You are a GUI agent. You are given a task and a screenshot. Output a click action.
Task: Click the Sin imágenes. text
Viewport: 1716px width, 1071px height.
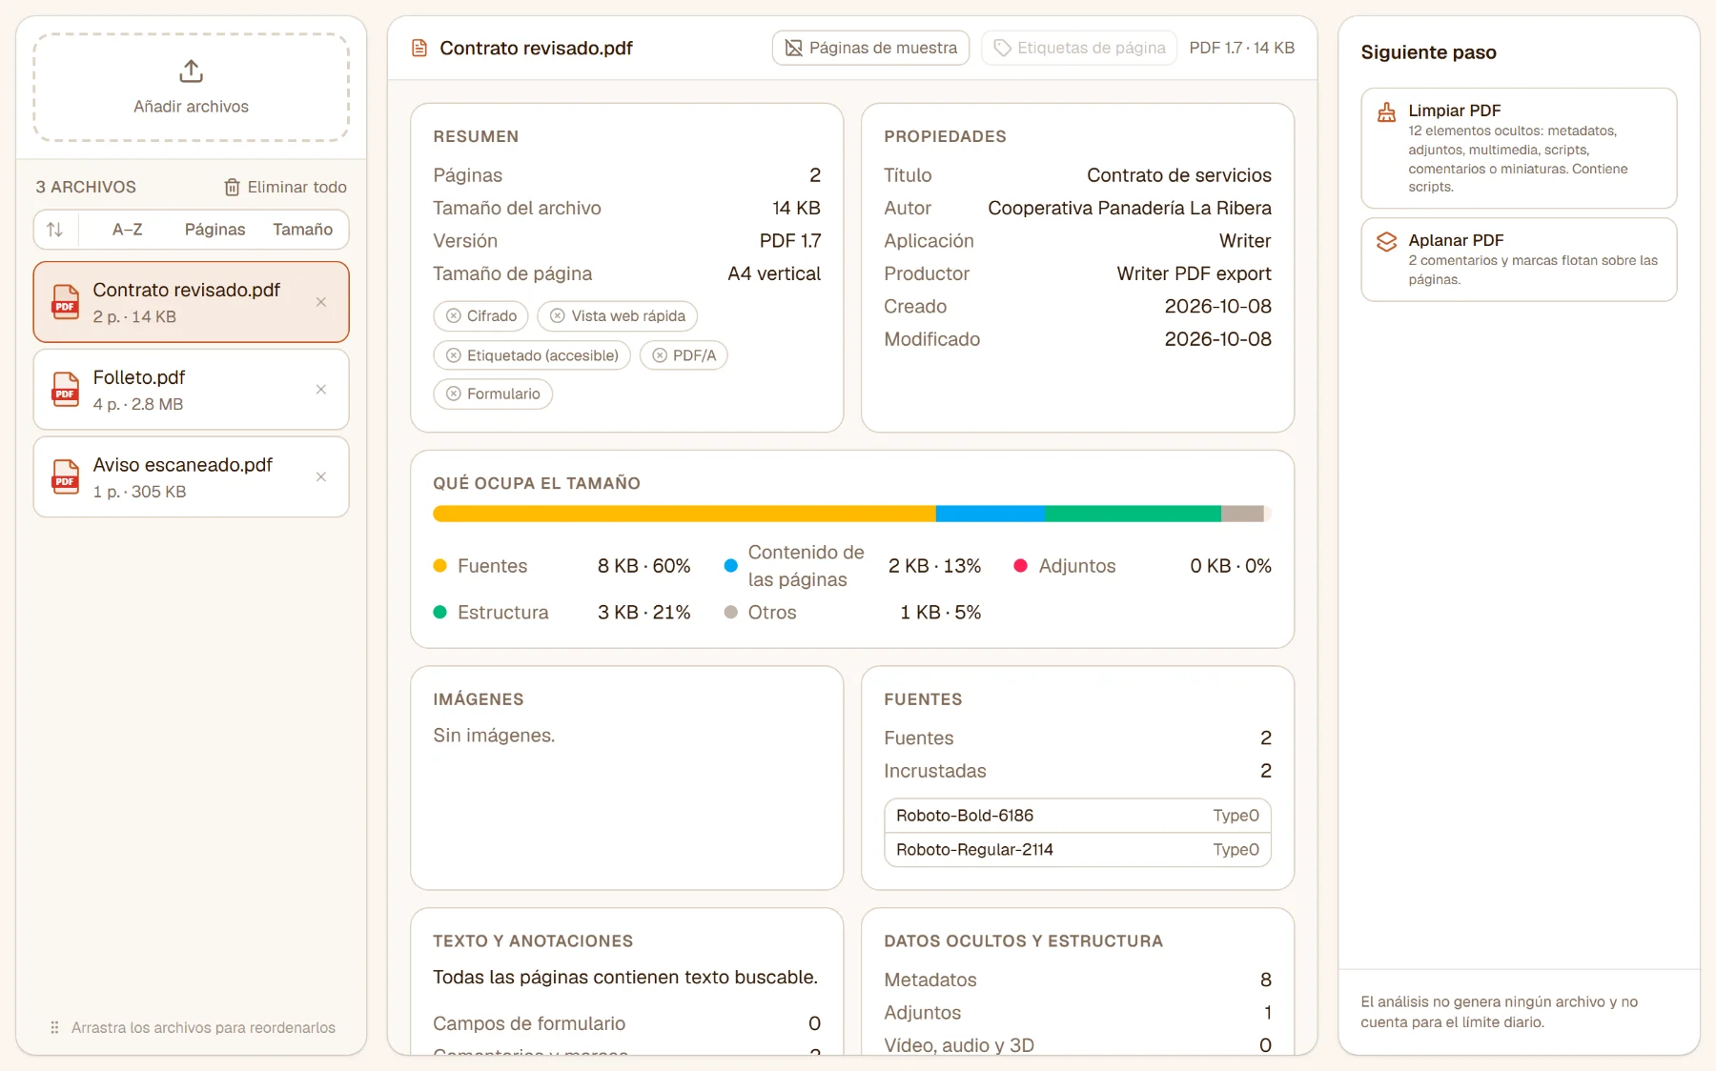click(x=494, y=736)
